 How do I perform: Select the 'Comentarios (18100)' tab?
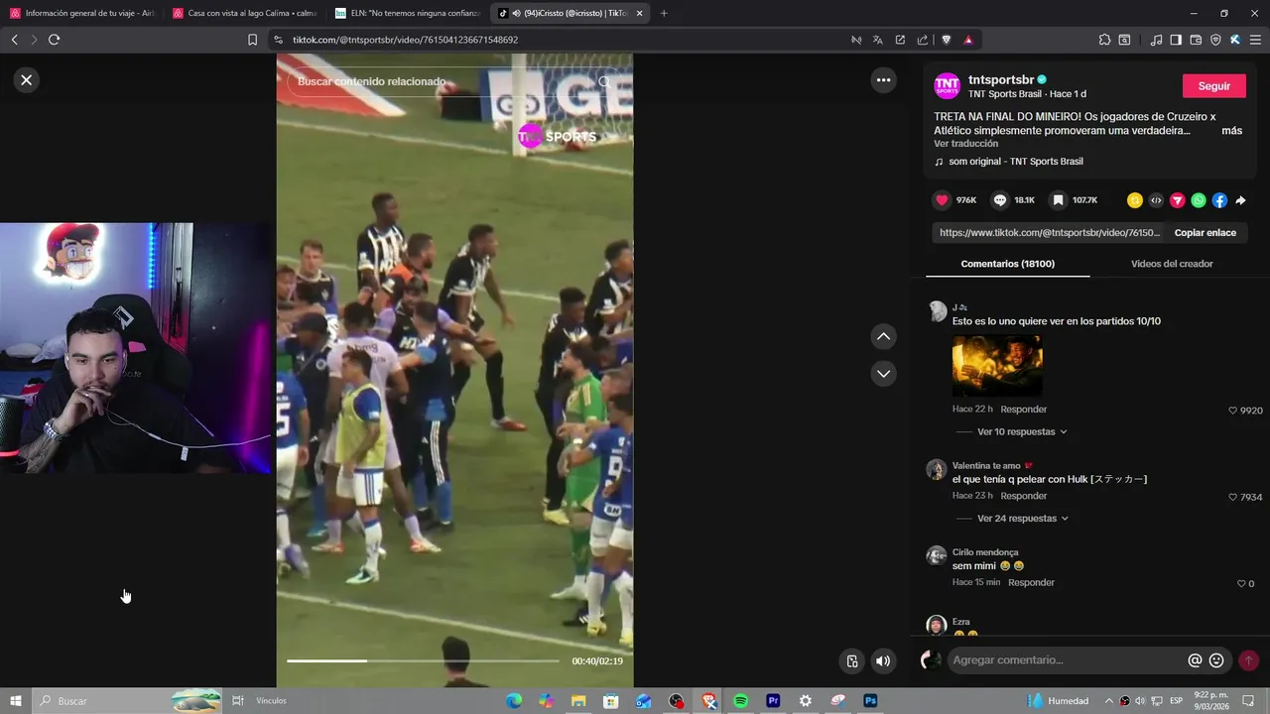[x=1007, y=264]
